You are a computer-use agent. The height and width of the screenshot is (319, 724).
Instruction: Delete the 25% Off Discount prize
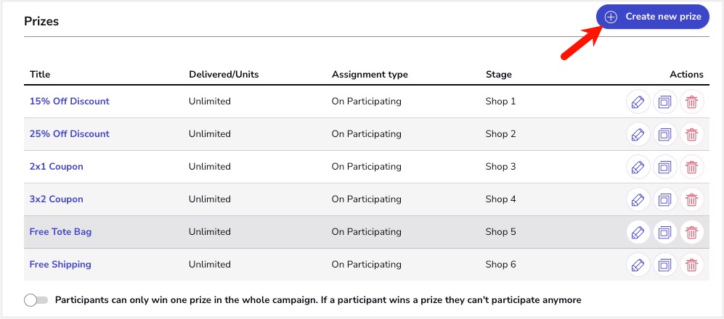coord(691,135)
